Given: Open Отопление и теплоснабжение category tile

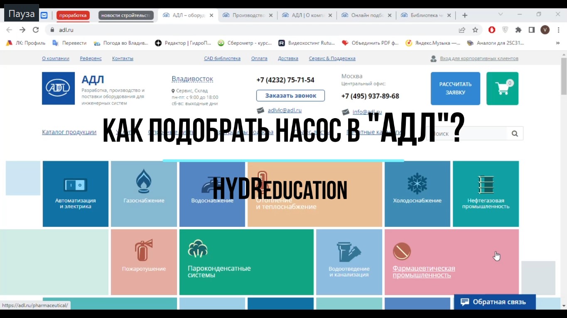Looking at the screenshot, I should 315,194.
